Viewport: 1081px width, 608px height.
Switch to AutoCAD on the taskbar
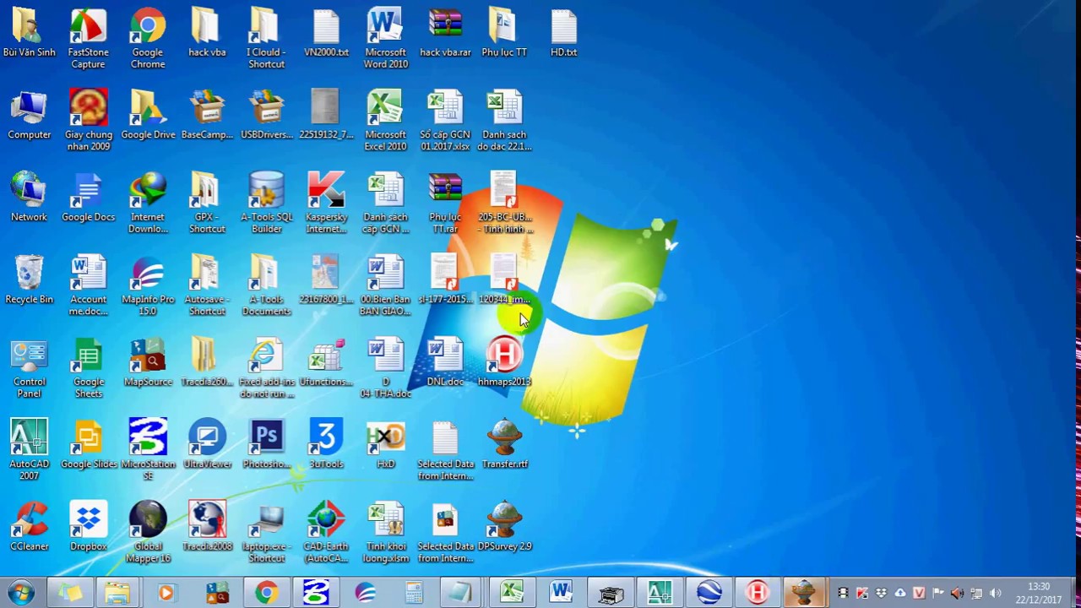tap(660, 593)
